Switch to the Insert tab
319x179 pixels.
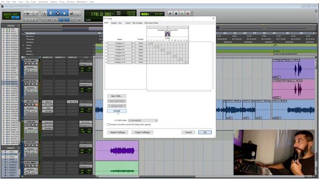(x=128, y=23)
